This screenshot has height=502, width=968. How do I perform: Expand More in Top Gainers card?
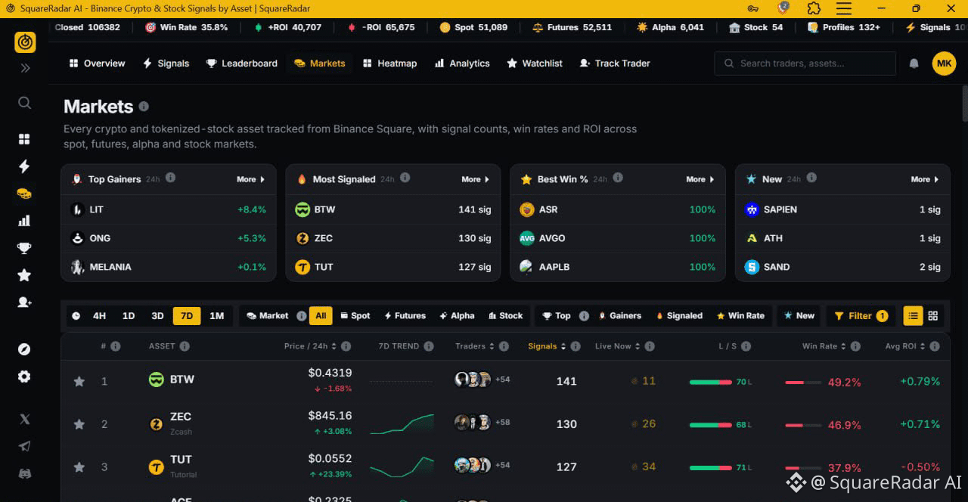[x=250, y=179]
